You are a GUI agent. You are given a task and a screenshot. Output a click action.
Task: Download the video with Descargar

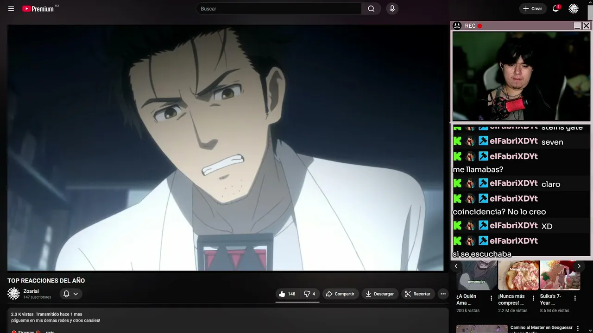point(379,294)
